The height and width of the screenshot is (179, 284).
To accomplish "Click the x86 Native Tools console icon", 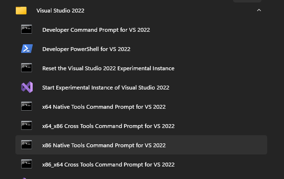I will pyautogui.click(x=26, y=144).
